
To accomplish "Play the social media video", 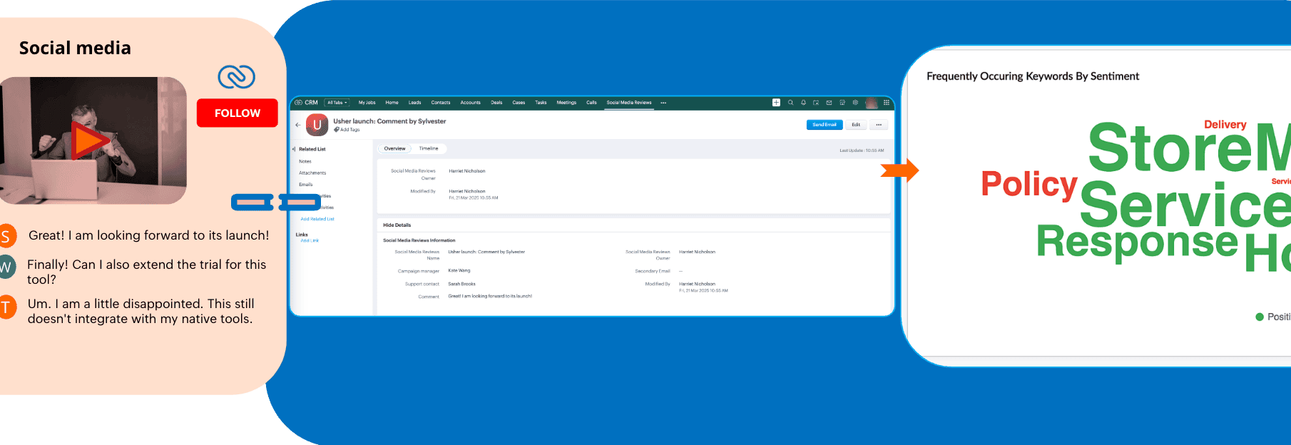I will tap(88, 140).
